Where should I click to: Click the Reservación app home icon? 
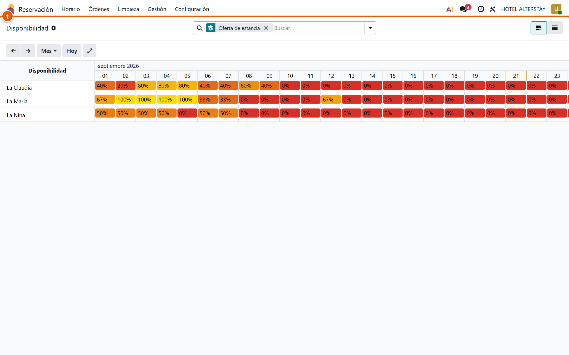(11, 9)
